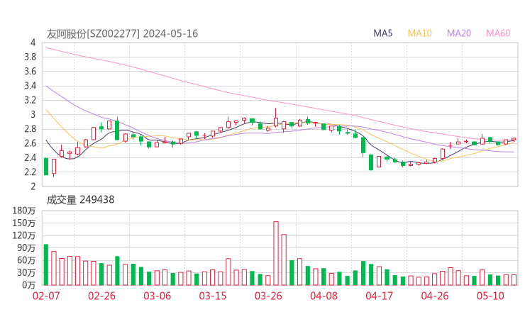Click the 02-07 date axis label
The image size is (525, 312).
(46, 296)
